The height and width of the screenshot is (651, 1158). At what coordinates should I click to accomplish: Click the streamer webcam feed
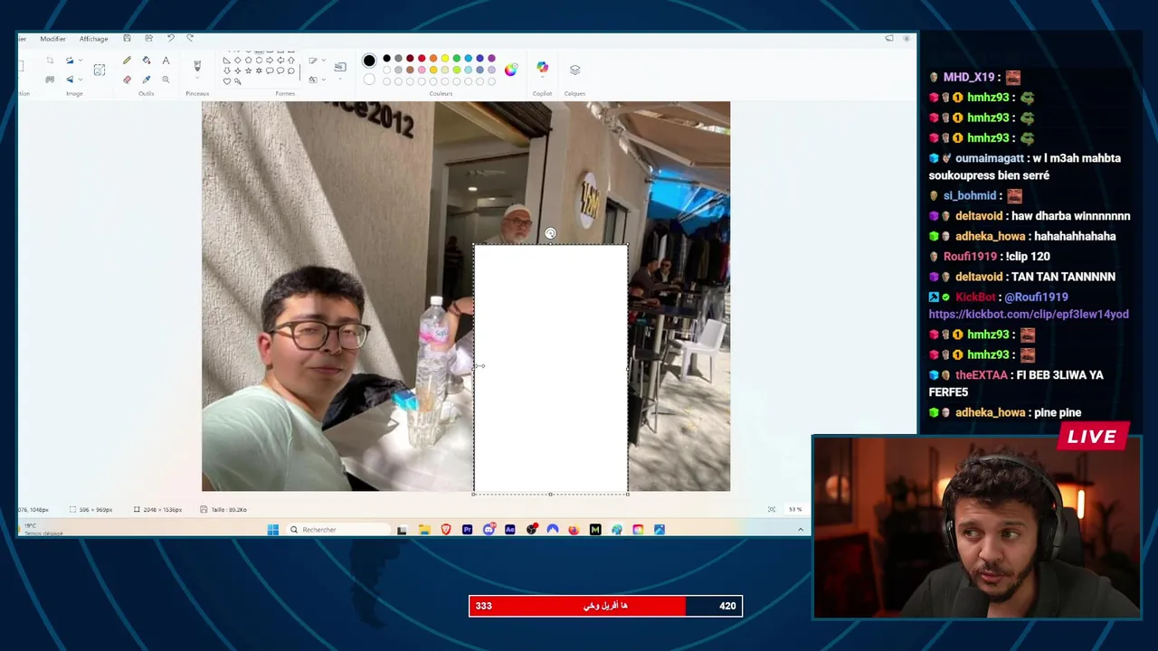977,528
